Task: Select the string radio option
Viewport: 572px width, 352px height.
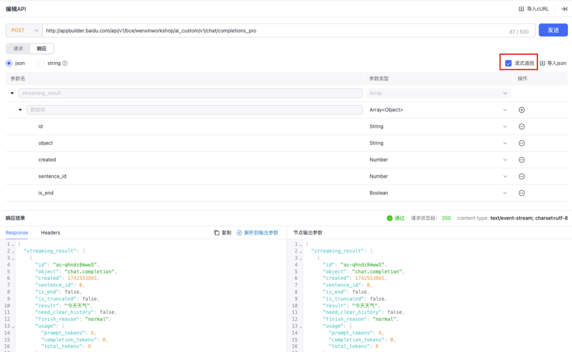Action: (41, 63)
